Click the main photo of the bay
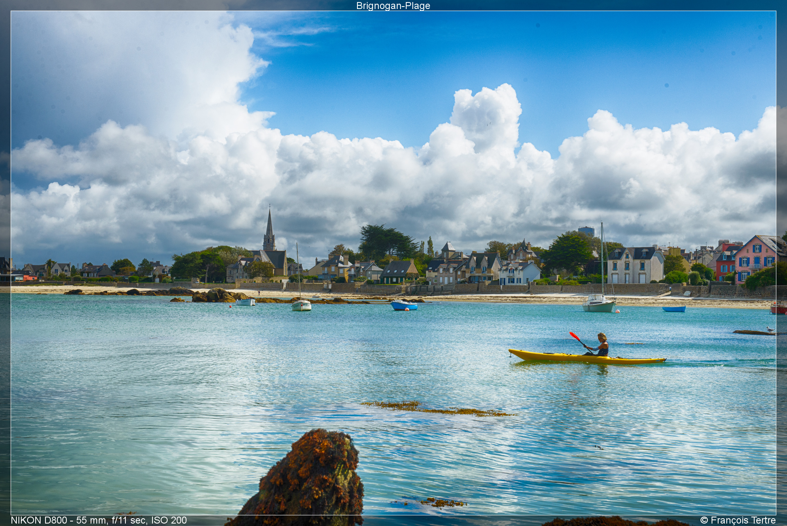 point(393,263)
